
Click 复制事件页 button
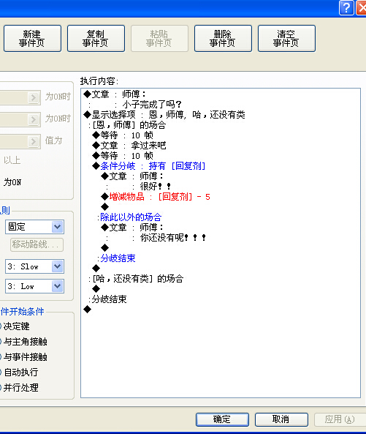96,39
